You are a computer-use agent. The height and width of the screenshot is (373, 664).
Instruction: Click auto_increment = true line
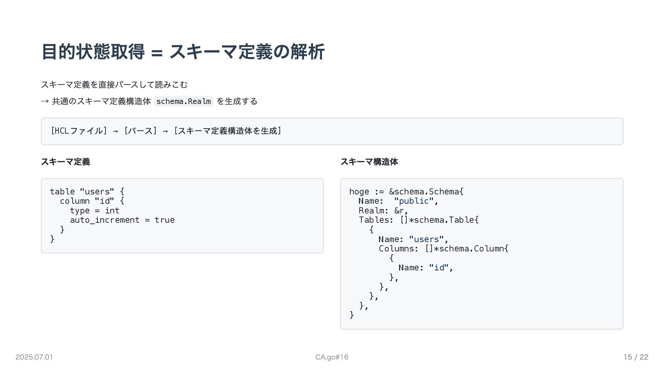click(122, 220)
